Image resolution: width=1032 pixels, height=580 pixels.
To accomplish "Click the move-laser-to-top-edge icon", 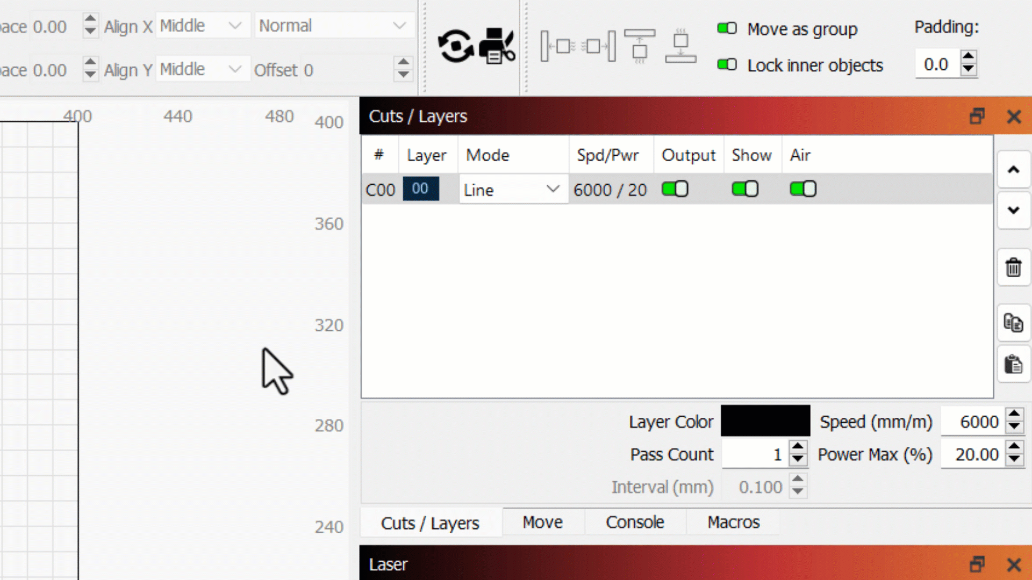I will tap(639, 46).
